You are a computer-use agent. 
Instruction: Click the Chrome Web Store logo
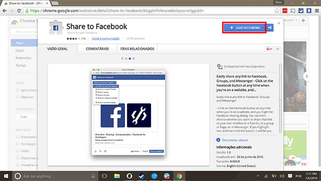[x=15, y=22]
